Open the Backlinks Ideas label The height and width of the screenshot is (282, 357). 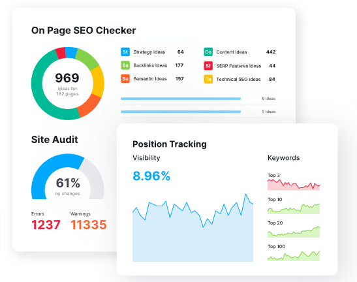tap(150, 65)
